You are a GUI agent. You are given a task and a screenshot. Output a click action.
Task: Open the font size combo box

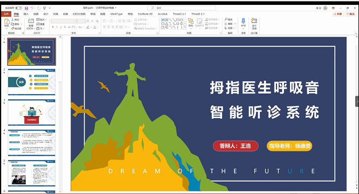click(x=81, y=21)
